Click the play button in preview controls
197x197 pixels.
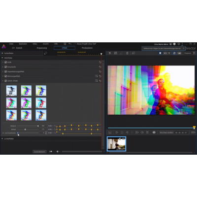117,132
